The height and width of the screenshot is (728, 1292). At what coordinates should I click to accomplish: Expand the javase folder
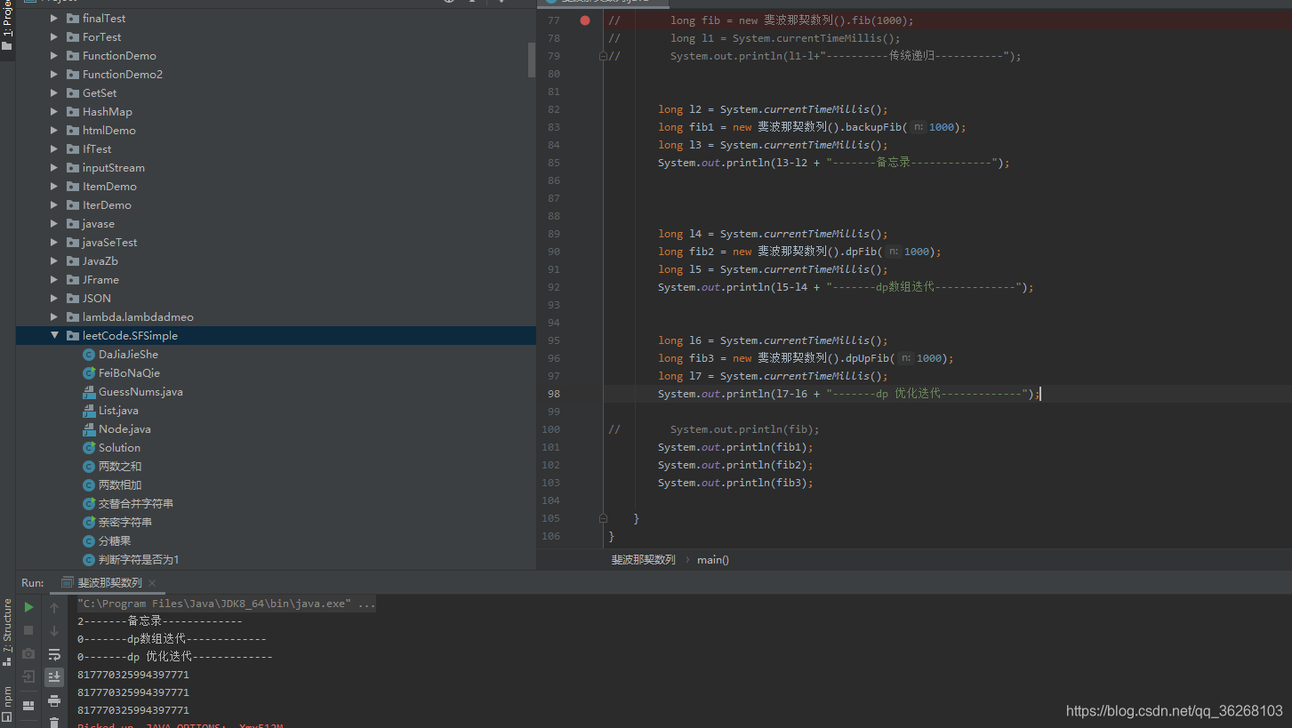[54, 224]
